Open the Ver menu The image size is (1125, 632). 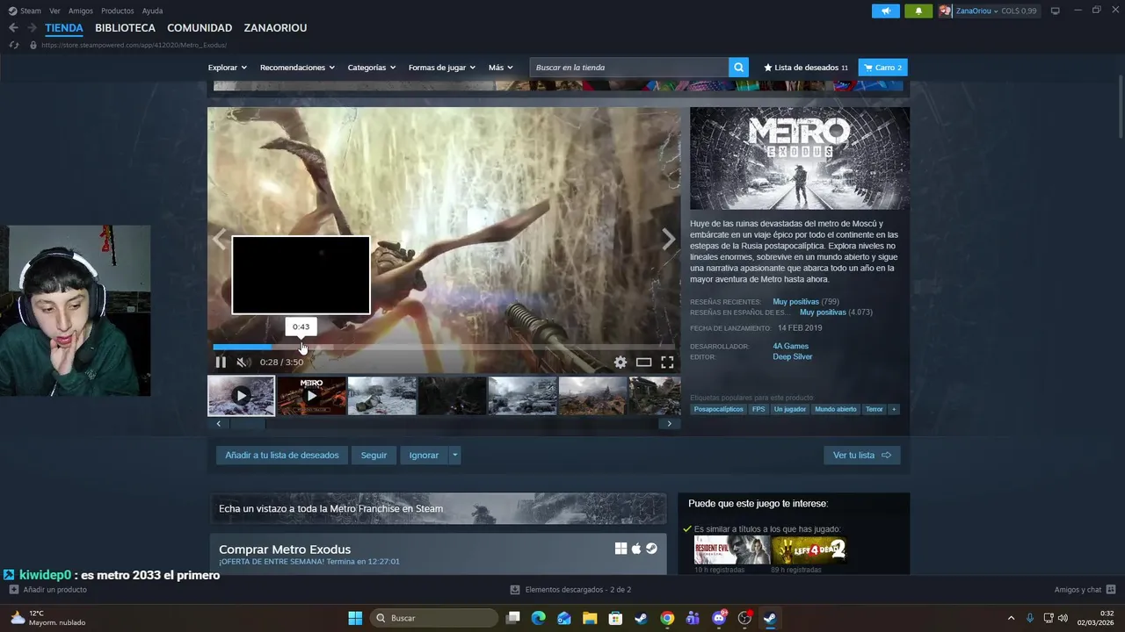(x=54, y=11)
